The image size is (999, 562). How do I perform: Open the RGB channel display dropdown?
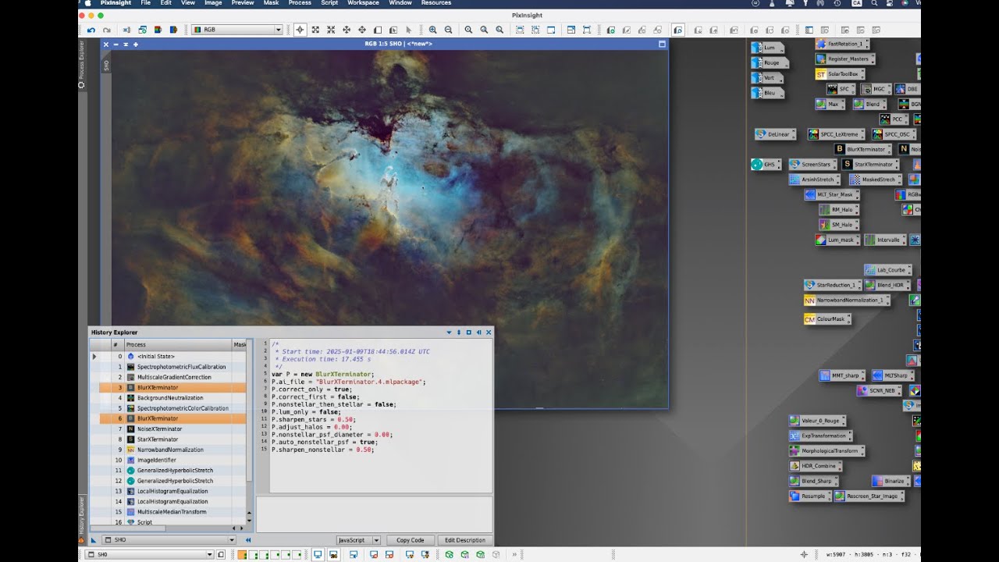click(236, 30)
